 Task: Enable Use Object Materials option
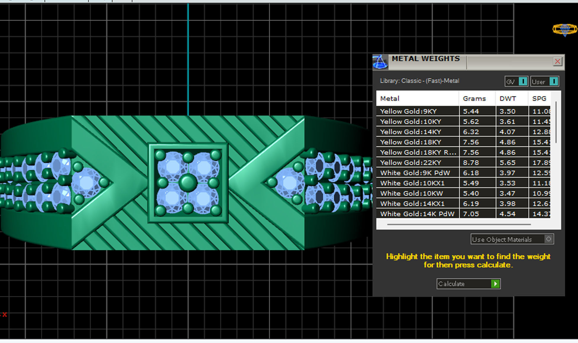point(548,239)
